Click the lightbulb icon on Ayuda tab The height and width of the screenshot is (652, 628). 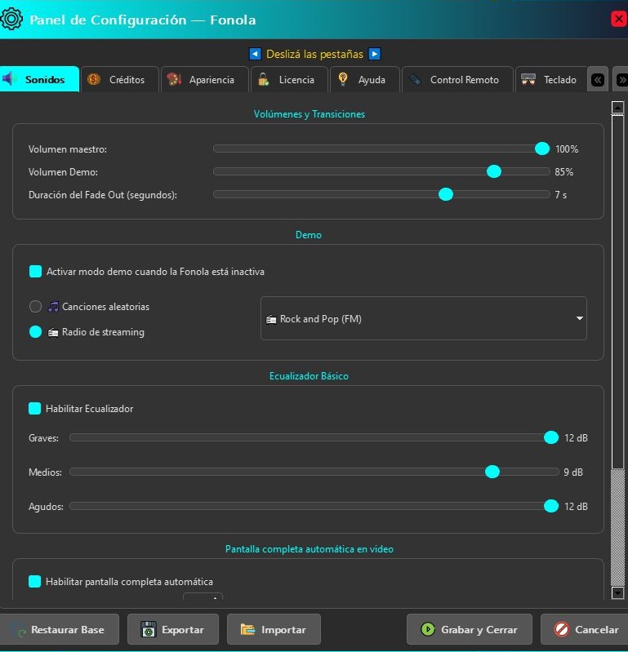[x=343, y=78]
